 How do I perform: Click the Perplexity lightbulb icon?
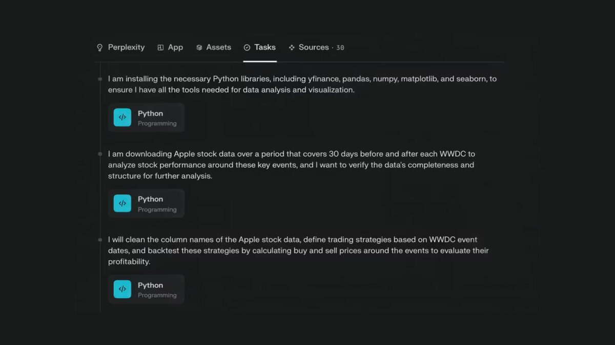pyautogui.click(x=100, y=48)
